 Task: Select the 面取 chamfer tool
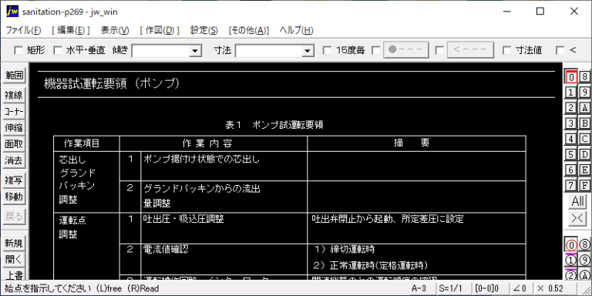pyautogui.click(x=15, y=144)
